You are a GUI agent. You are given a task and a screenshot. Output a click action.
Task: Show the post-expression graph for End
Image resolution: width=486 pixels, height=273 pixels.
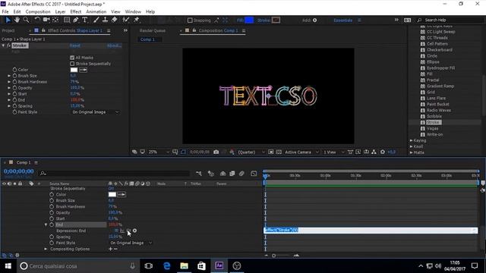(x=122, y=231)
